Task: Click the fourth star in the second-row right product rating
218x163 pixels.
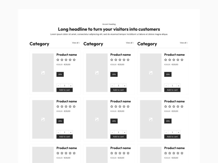Action: pyautogui.click(x=178, y=106)
